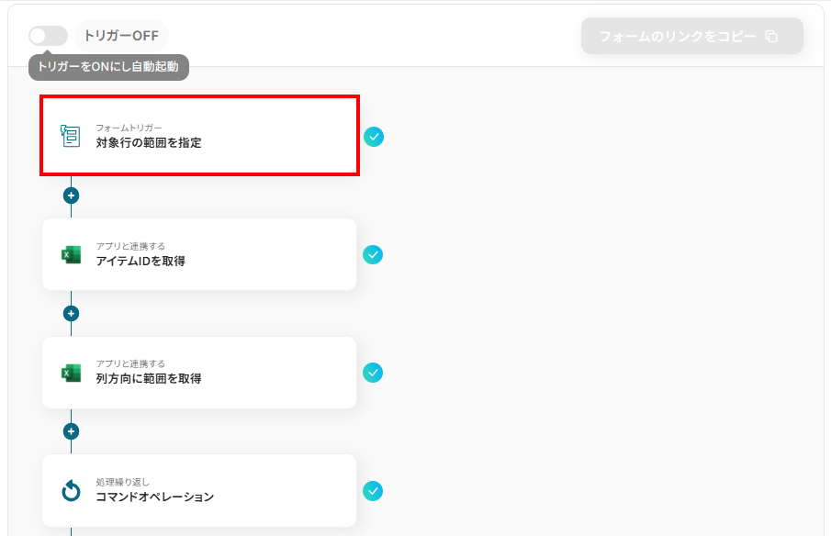Click checkmark beside コマンドオペレーション step

pyautogui.click(x=373, y=491)
